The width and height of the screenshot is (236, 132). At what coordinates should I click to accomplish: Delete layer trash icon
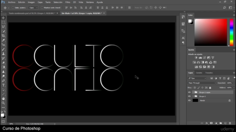point(230,123)
